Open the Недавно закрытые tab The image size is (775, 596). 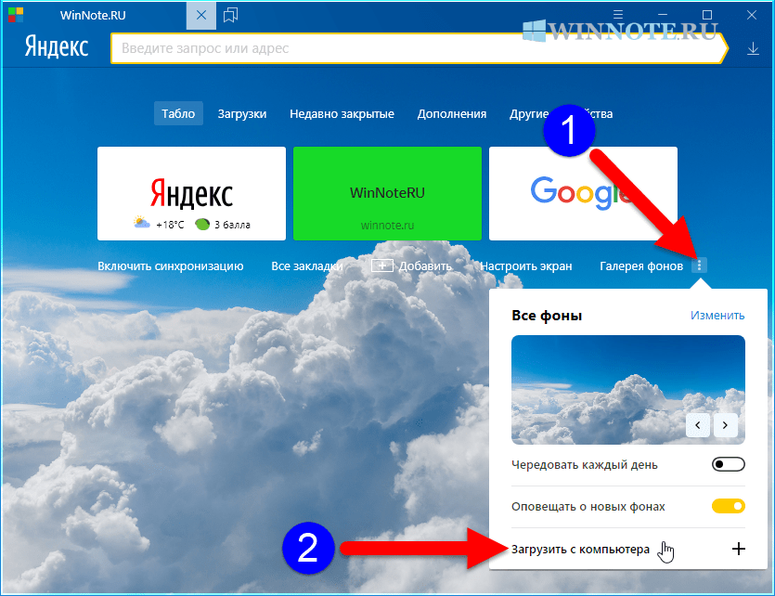coord(342,114)
